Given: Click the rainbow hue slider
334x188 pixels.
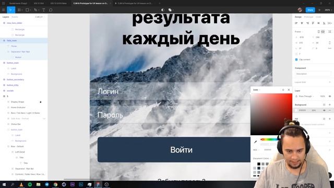Looking at the screenshot, I should pyautogui.click(x=269, y=139).
